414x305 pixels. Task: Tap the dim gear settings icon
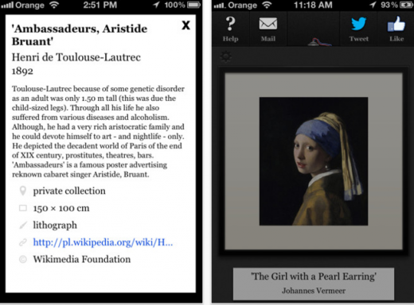[x=225, y=56]
